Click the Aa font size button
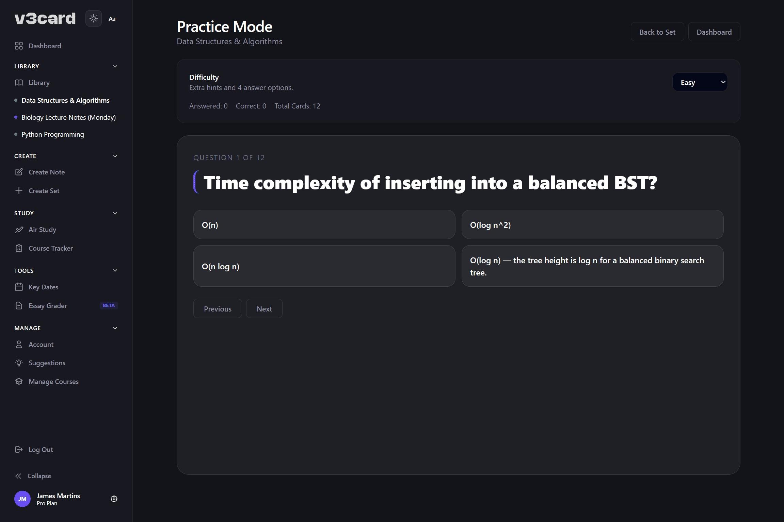This screenshot has width=784, height=522. (x=112, y=19)
